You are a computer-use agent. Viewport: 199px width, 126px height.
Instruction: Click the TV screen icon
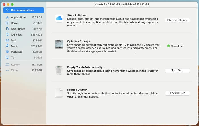coord(7,57)
